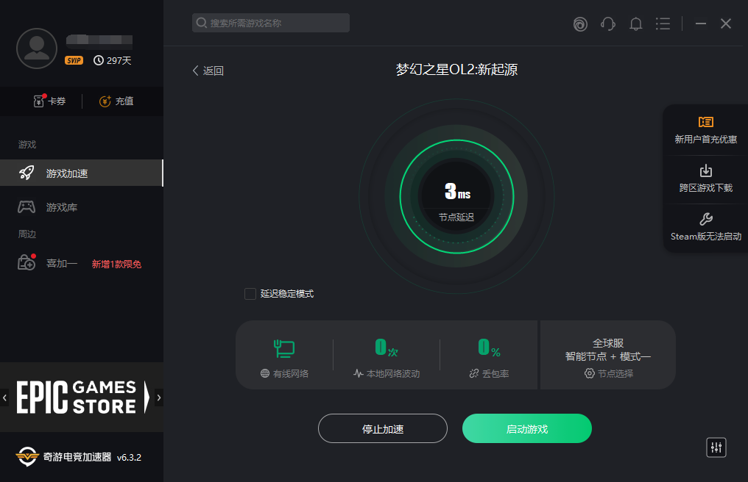
Task: Open 跨区游戏下载 download
Action: [705, 179]
